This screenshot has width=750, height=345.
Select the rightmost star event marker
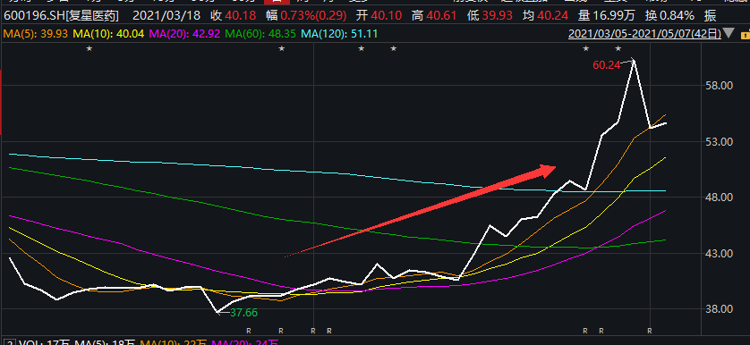pos(618,48)
